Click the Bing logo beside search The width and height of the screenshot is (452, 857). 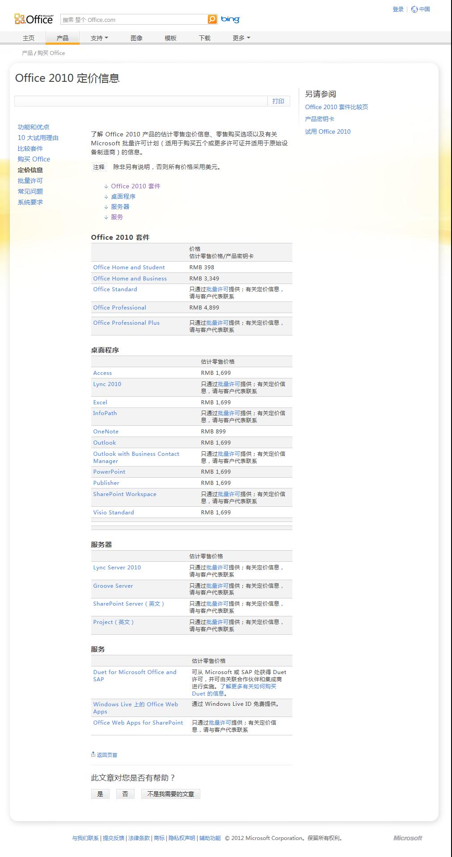[x=230, y=19]
